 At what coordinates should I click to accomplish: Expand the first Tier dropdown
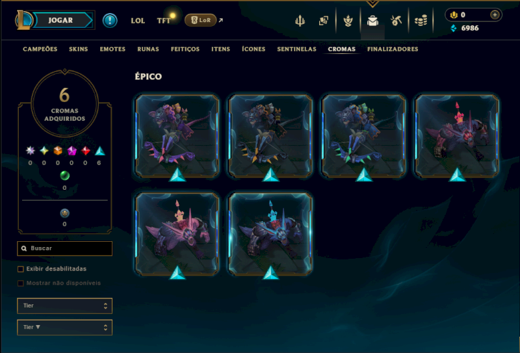click(x=64, y=306)
